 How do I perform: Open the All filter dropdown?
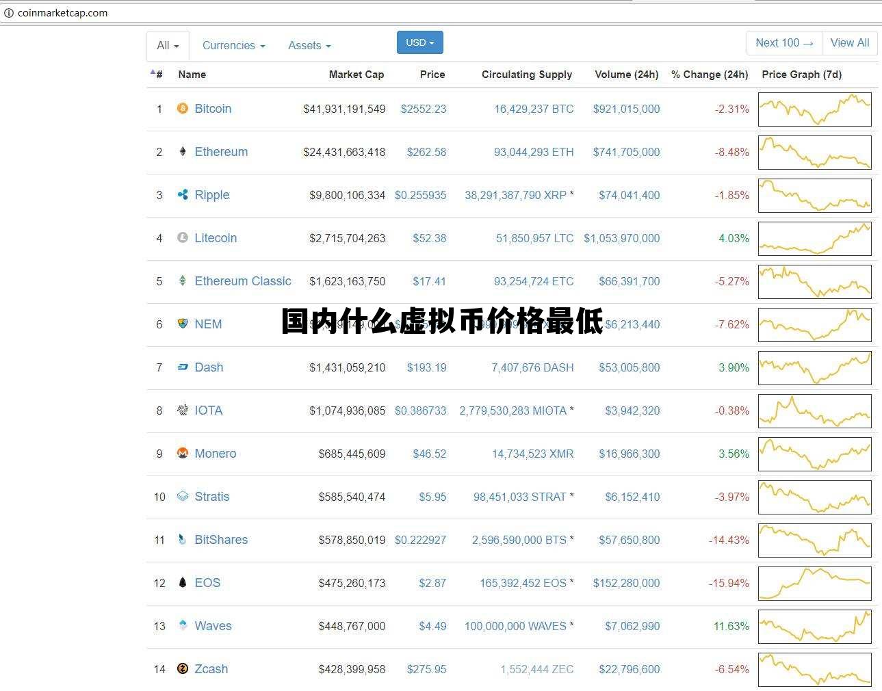tap(168, 45)
